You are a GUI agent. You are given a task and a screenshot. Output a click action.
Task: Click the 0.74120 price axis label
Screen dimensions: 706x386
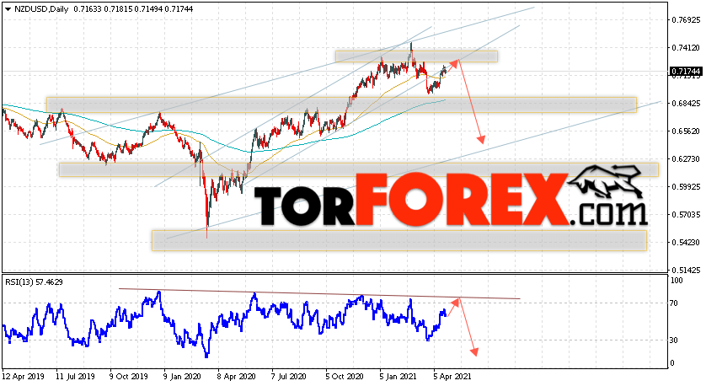686,47
